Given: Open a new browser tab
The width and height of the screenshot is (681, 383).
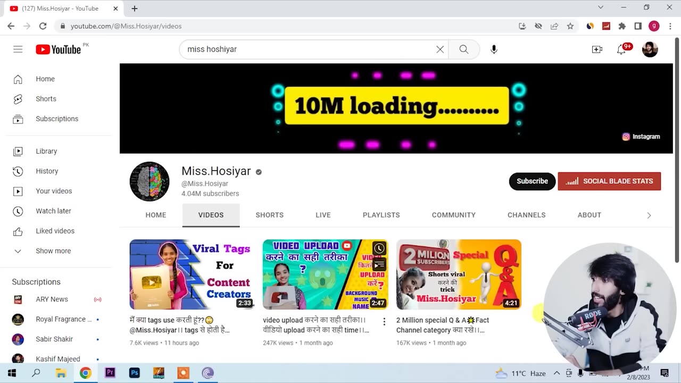Looking at the screenshot, I should pos(135,9).
